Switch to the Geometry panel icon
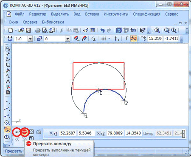Screen dimensions: 191x157 pyautogui.click(x=8, y=49)
